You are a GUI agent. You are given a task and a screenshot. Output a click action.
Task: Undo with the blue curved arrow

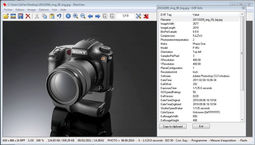coord(59,16)
